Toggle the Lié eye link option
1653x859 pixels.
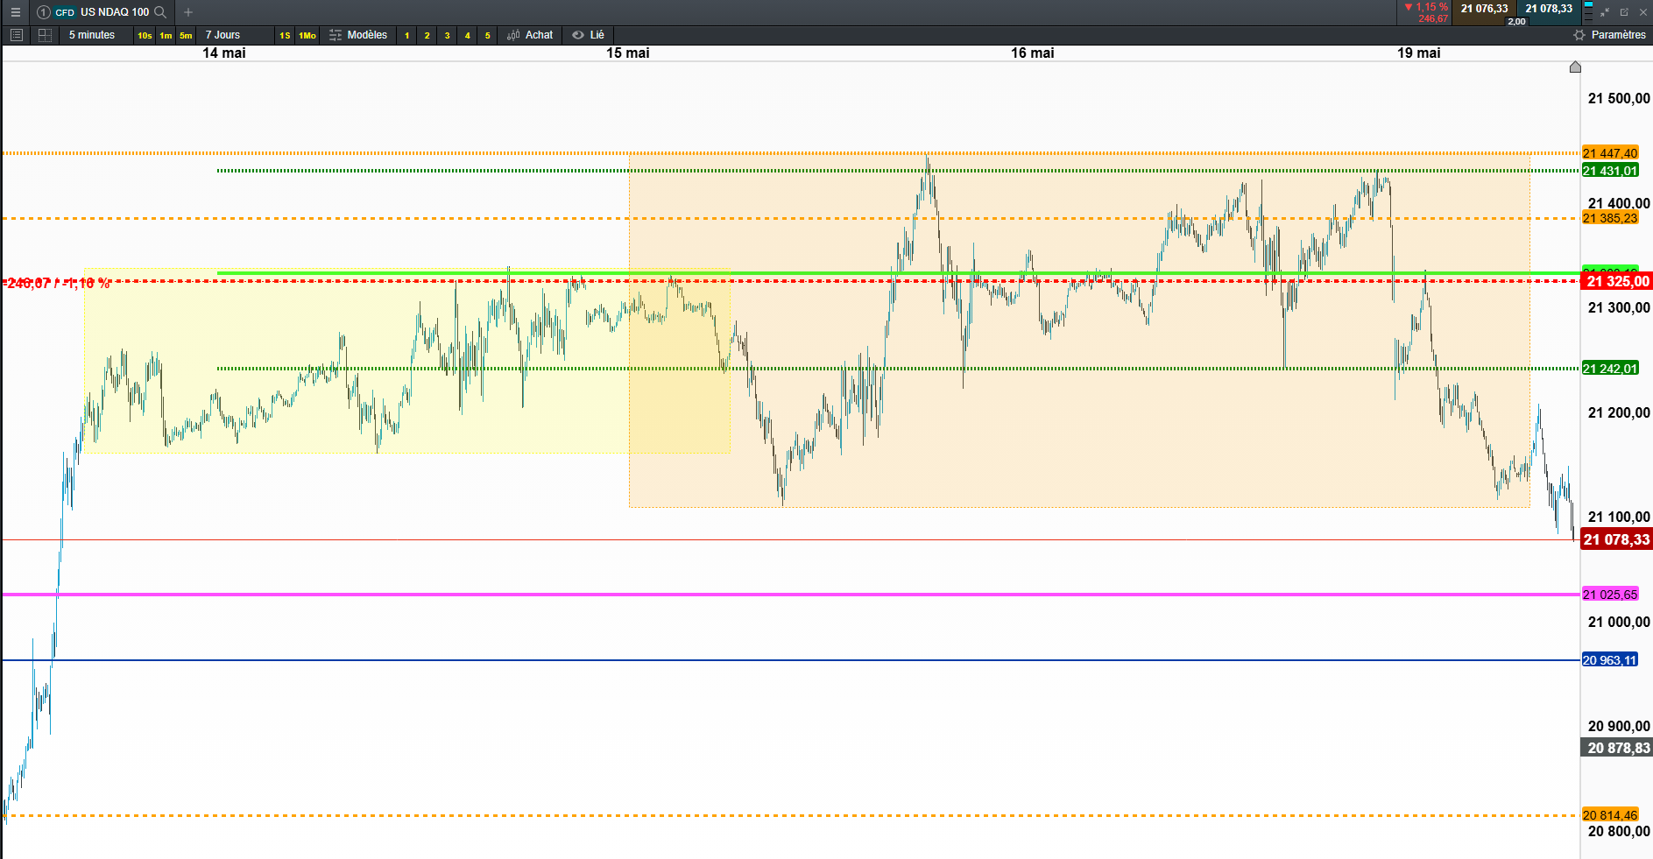tap(588, 35)
